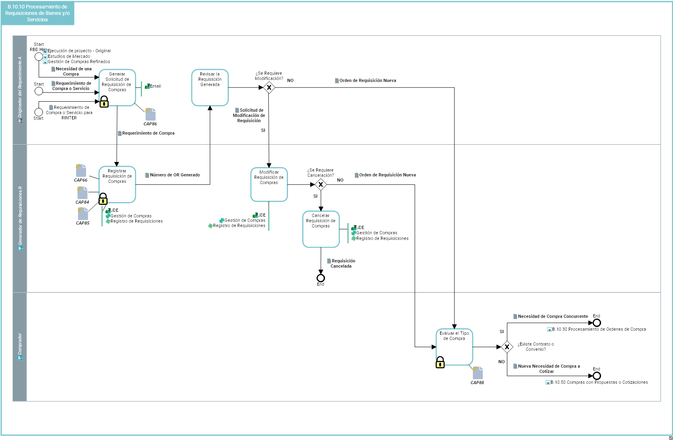Select the CAP66 document icon
The width and height of the screenshot is (673, 440).
pos(81,170)
